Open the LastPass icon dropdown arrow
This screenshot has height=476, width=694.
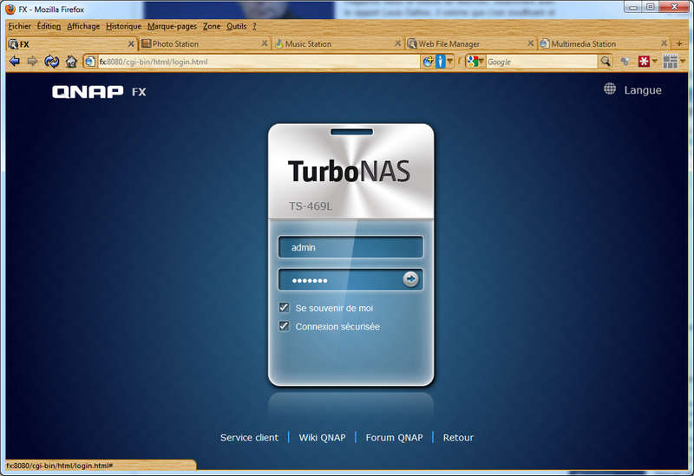pos(655,62)
